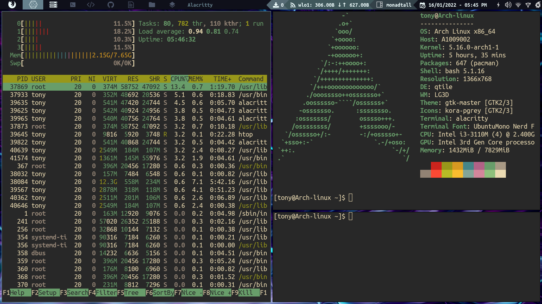The width and height of the screenshot is (542, 304).
Task: Focus the prompt in the empty lower-right terminal
Action: pos(313,216)
